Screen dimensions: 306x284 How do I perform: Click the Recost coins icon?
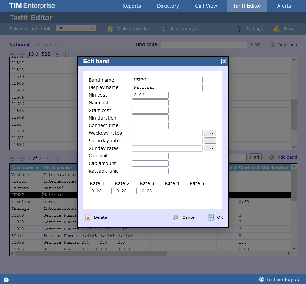(x=277, y=29)
